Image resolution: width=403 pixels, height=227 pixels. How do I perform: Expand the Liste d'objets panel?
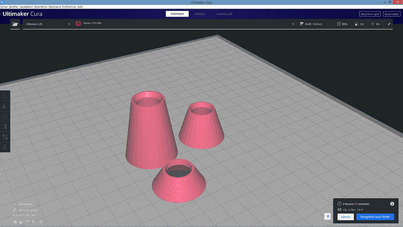coord(23,204)
